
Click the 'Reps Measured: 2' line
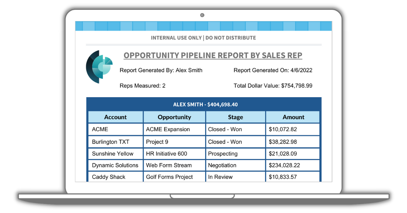tap(142, 86)
